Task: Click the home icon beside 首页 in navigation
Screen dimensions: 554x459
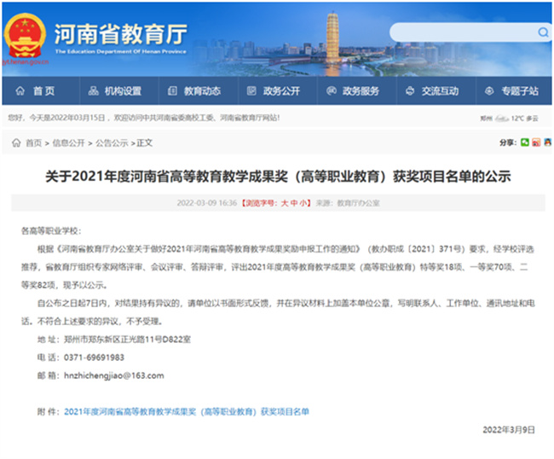Action: point(19,91)
